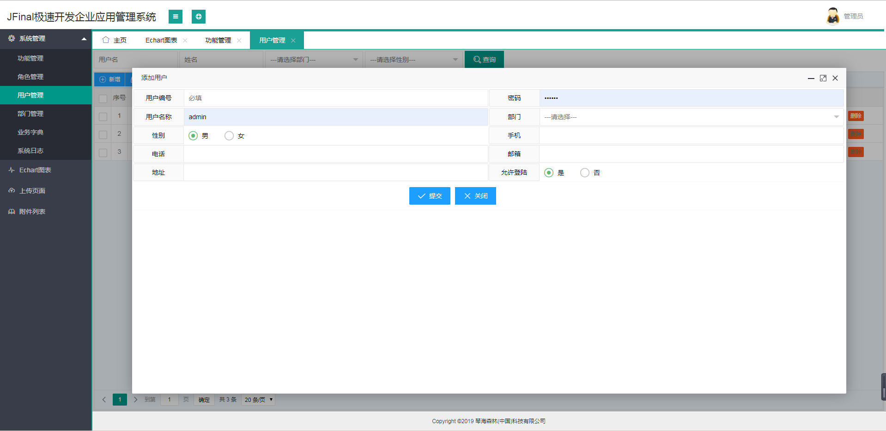
Task: Focus the 手机 input field
Action: 692,135
